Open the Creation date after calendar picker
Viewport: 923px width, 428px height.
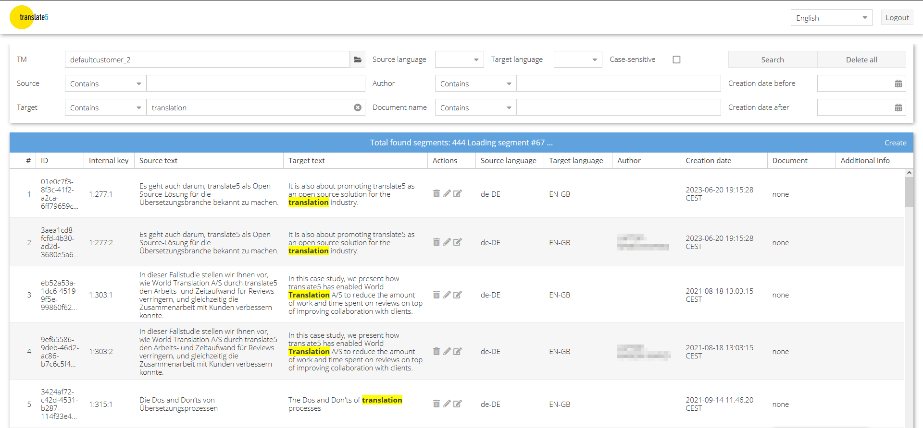(898, 107)
